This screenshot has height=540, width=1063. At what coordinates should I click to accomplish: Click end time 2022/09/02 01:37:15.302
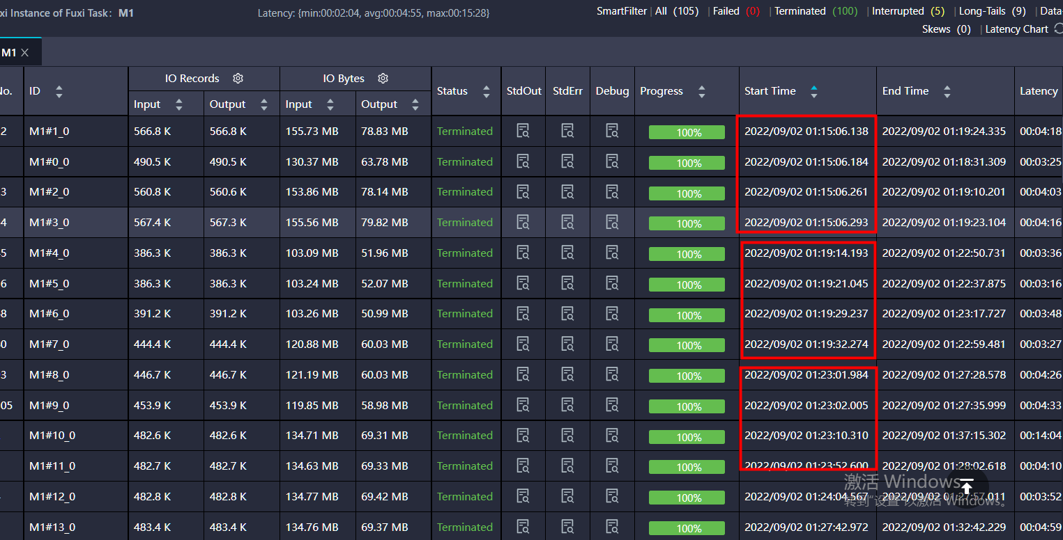click(x=944, y=435)
